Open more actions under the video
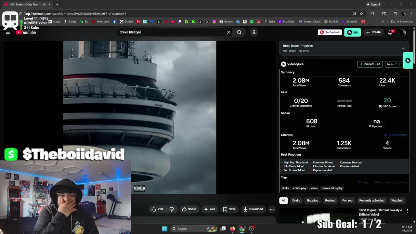The image size is (416, 234). pyautogui.click(x=272, y=209)
